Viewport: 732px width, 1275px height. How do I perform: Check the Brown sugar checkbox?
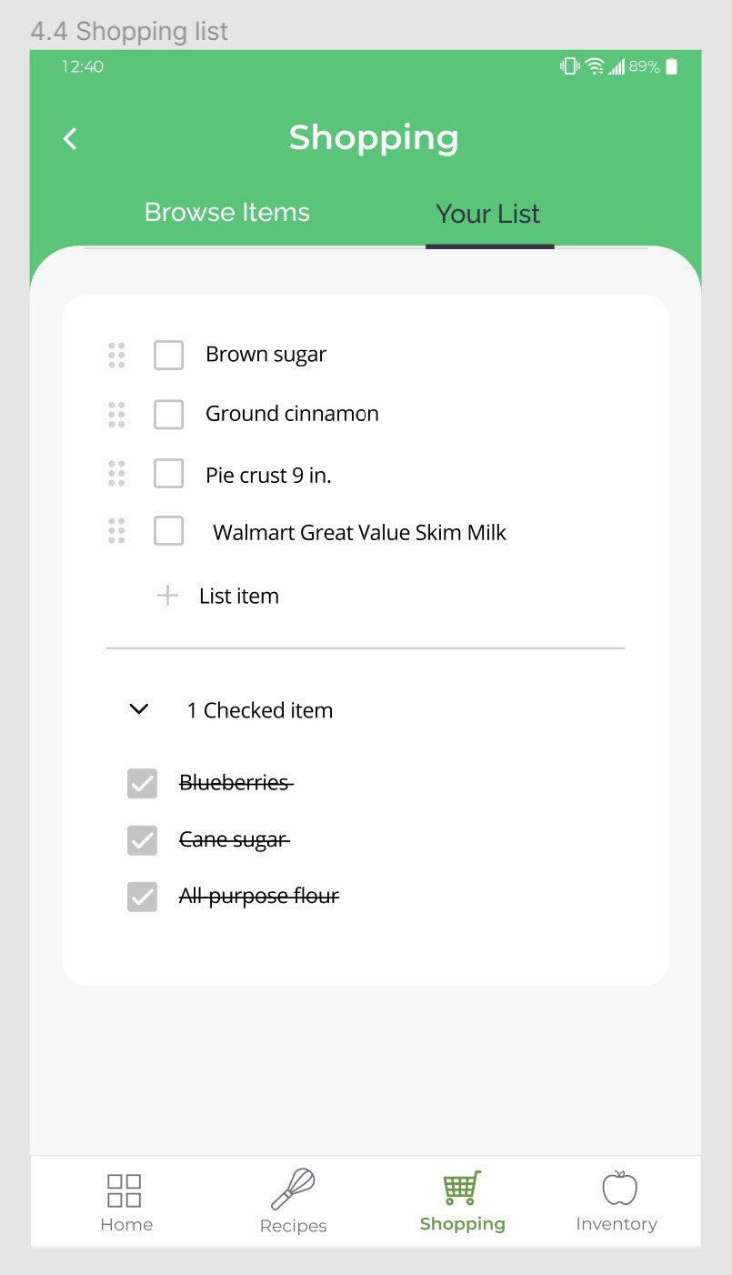pyautogui.click(x=168, y=356)
